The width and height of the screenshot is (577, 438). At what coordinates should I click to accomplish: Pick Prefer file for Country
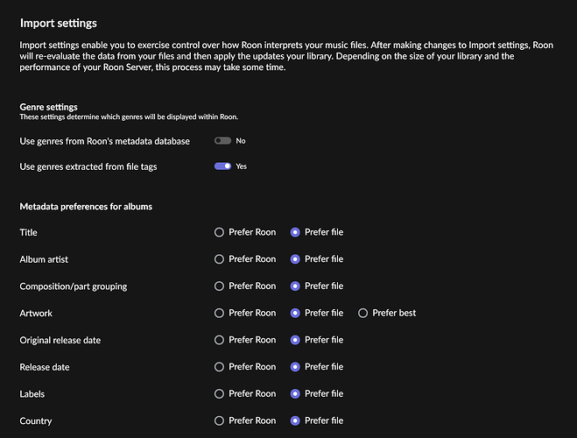(295, 420)
